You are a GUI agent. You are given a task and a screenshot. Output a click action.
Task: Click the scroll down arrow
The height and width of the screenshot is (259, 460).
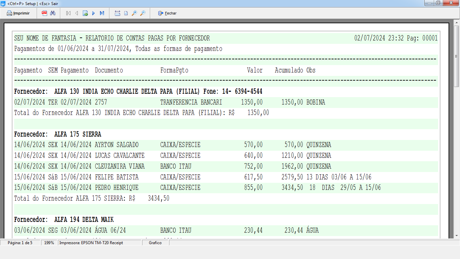click(x=457, y=235)
